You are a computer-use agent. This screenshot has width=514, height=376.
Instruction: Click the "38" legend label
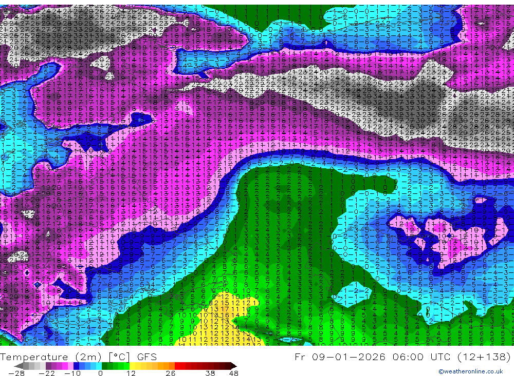point(210,373)
